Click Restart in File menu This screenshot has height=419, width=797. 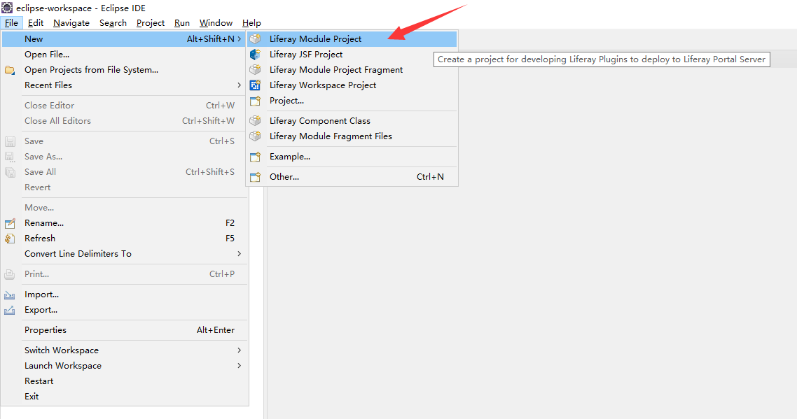click(125, 381)
